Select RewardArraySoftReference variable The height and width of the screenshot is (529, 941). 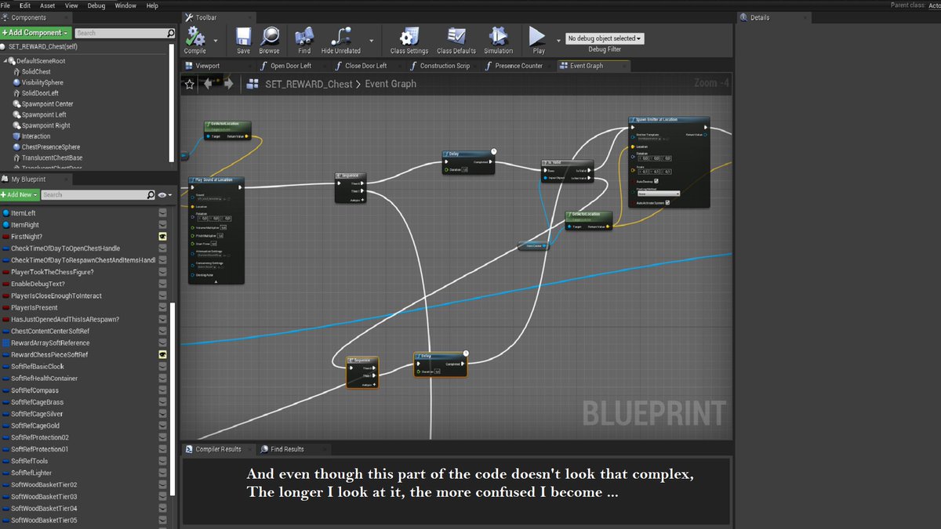coord(50,342)
